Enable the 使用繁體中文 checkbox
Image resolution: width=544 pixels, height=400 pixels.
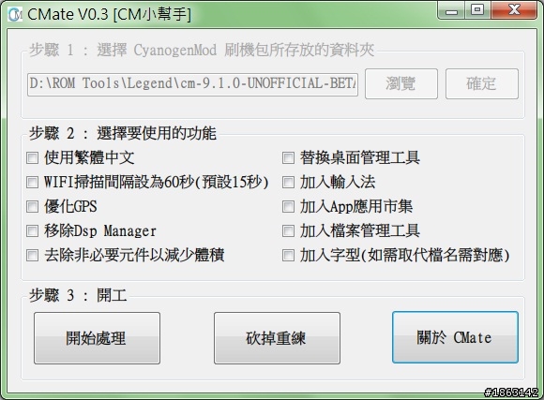(32, 158)
